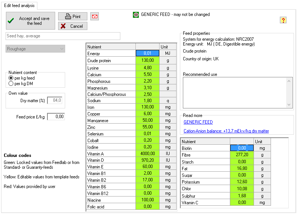298x215 pixels.
Task: Click the Dry matter (%) field
Action: coord(55,100)
